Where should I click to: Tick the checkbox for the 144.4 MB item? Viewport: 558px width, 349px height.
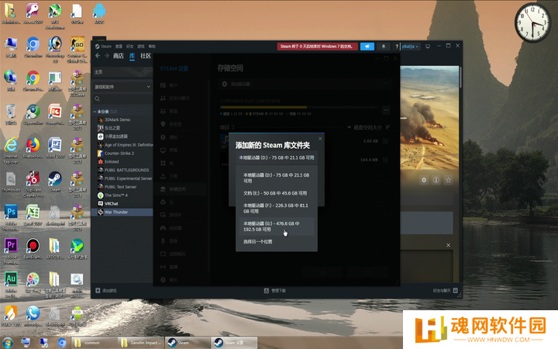(x=385, y=160)
